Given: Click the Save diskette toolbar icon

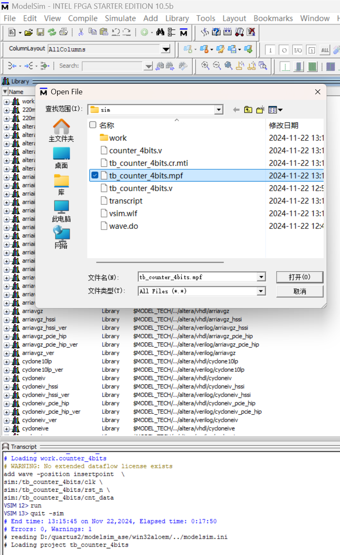Looking at the screenshot, I should click(x=40, y=32).
